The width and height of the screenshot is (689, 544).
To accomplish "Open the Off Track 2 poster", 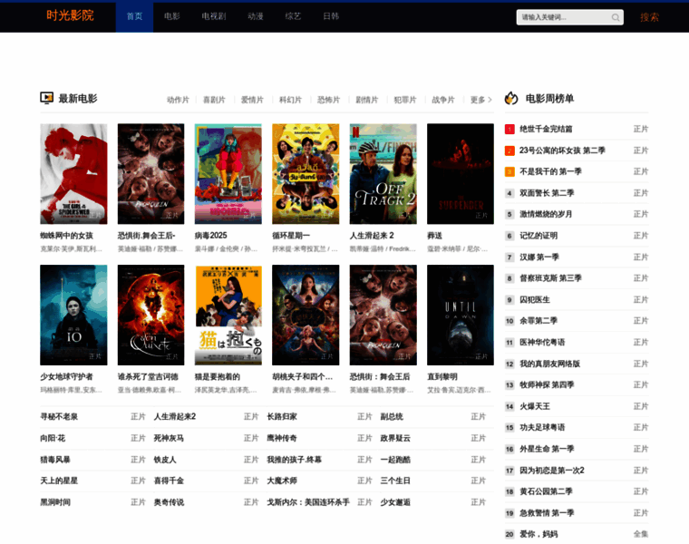I will 383,174.
